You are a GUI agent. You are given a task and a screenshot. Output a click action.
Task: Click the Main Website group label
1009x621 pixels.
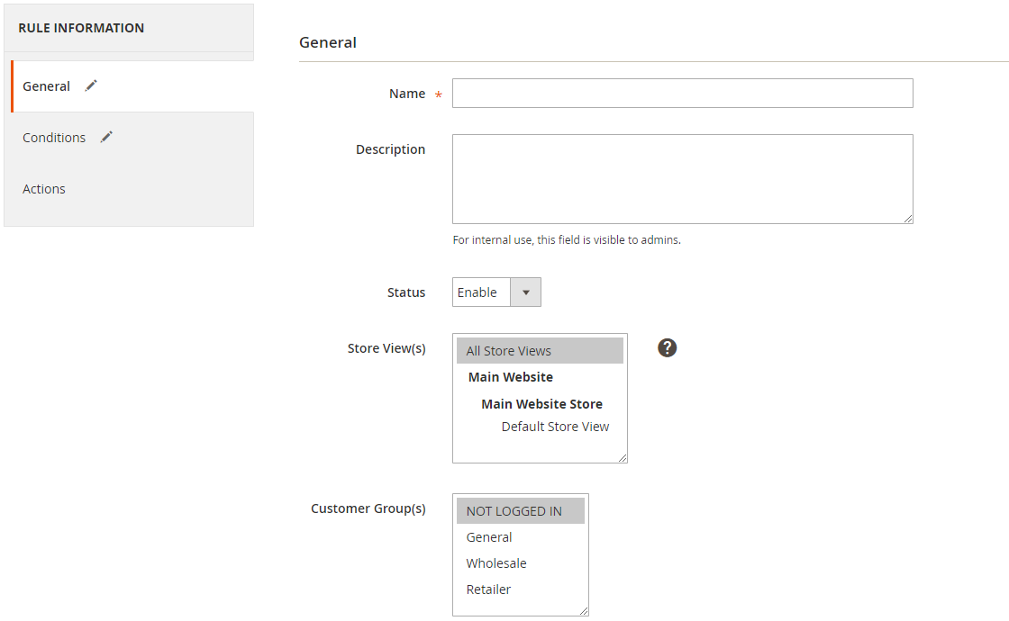click(x=510, y=377)
